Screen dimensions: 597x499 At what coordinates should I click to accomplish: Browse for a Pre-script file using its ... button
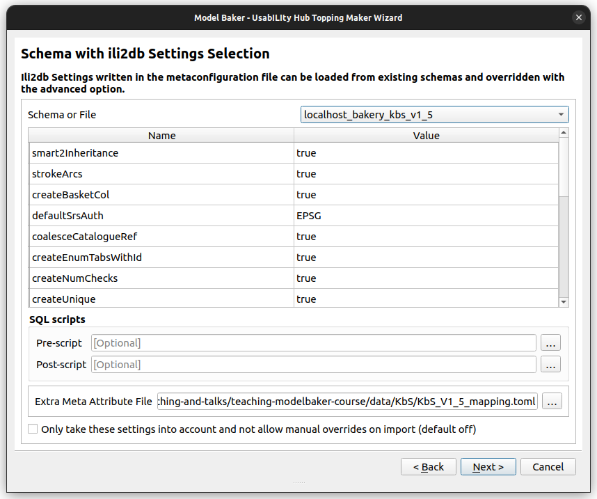550,342
